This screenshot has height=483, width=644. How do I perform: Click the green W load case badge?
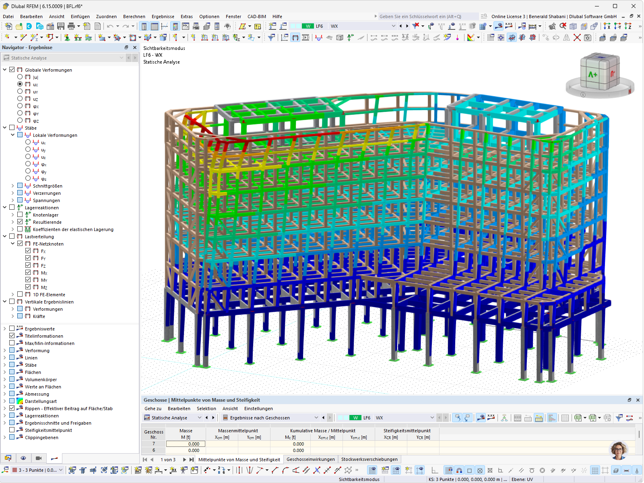tap(308, 26)
